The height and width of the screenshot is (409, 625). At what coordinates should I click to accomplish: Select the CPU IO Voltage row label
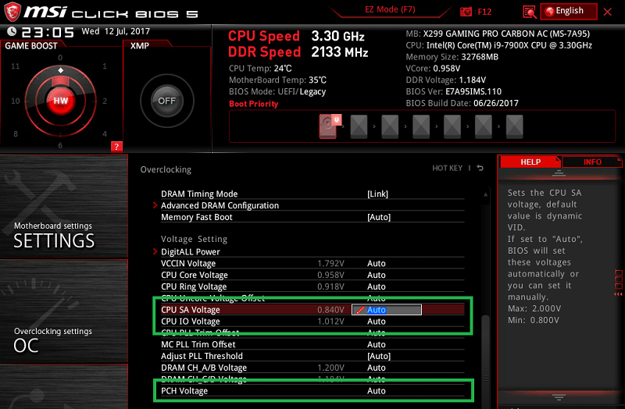(x=190, y=322)
